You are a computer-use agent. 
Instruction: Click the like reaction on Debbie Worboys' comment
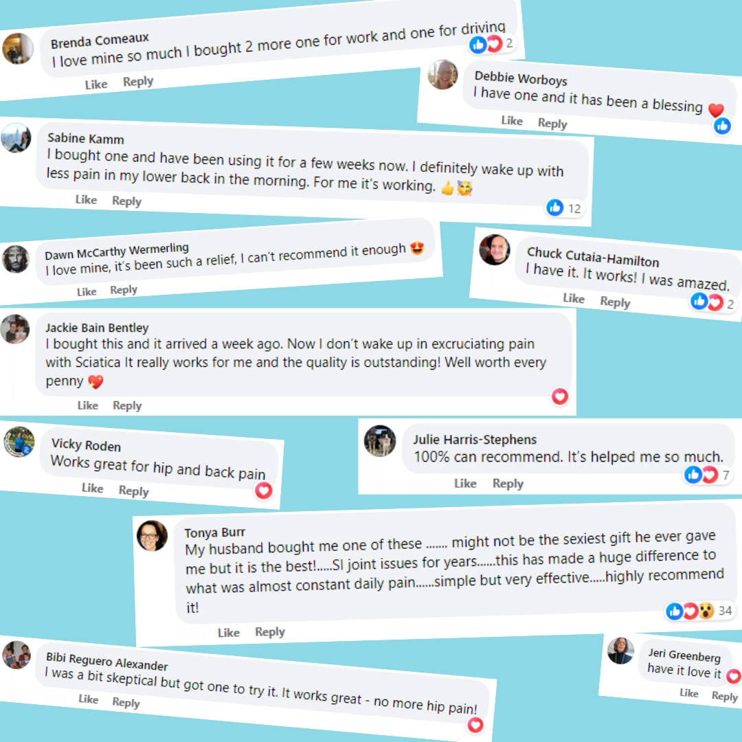722,126
